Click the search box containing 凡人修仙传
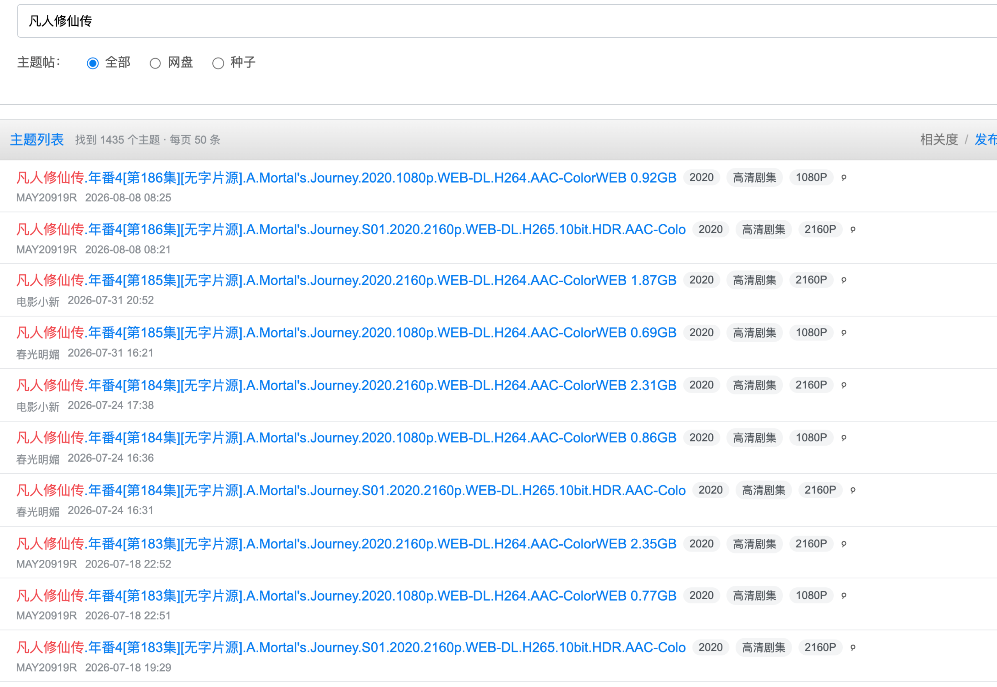The height and width of the screenshot is (687, 997). coord(507,21)
